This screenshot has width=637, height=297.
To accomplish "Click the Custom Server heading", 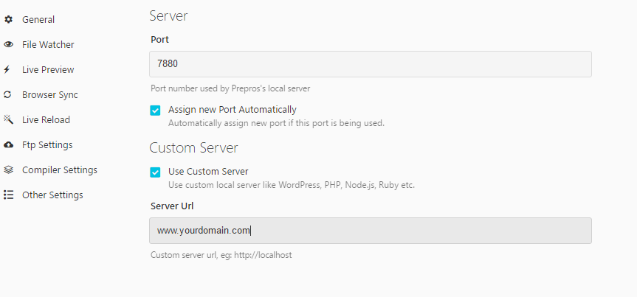I will coord(193,148).
